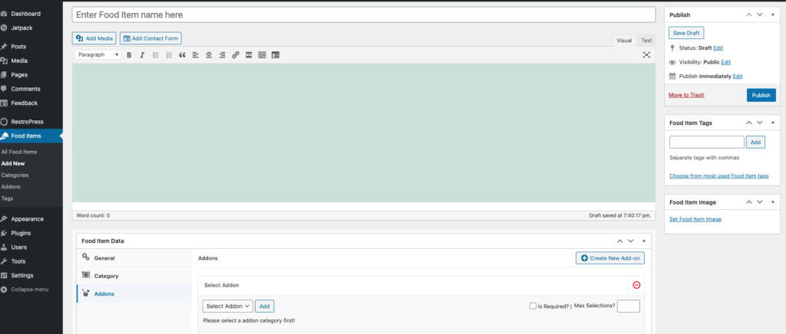Choose from most used Food Item tags
786x334 pixels.
718,176
